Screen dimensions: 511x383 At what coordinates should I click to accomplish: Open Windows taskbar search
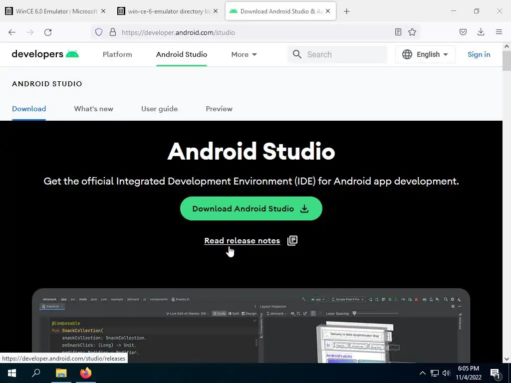point(36,373)
